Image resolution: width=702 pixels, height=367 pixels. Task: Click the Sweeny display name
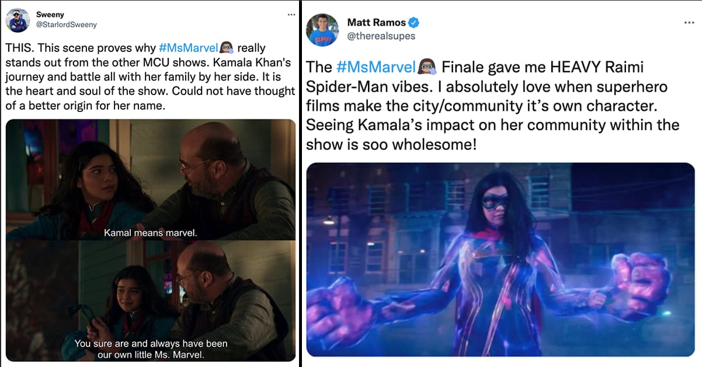click(x=50, y=14)
